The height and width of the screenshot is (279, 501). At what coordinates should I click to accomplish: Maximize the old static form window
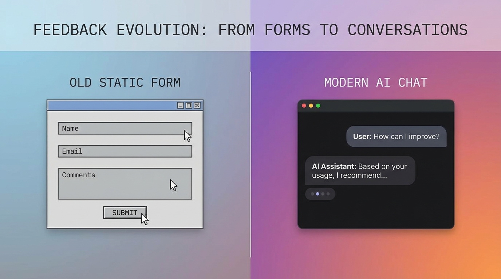[x=189, y=105]
